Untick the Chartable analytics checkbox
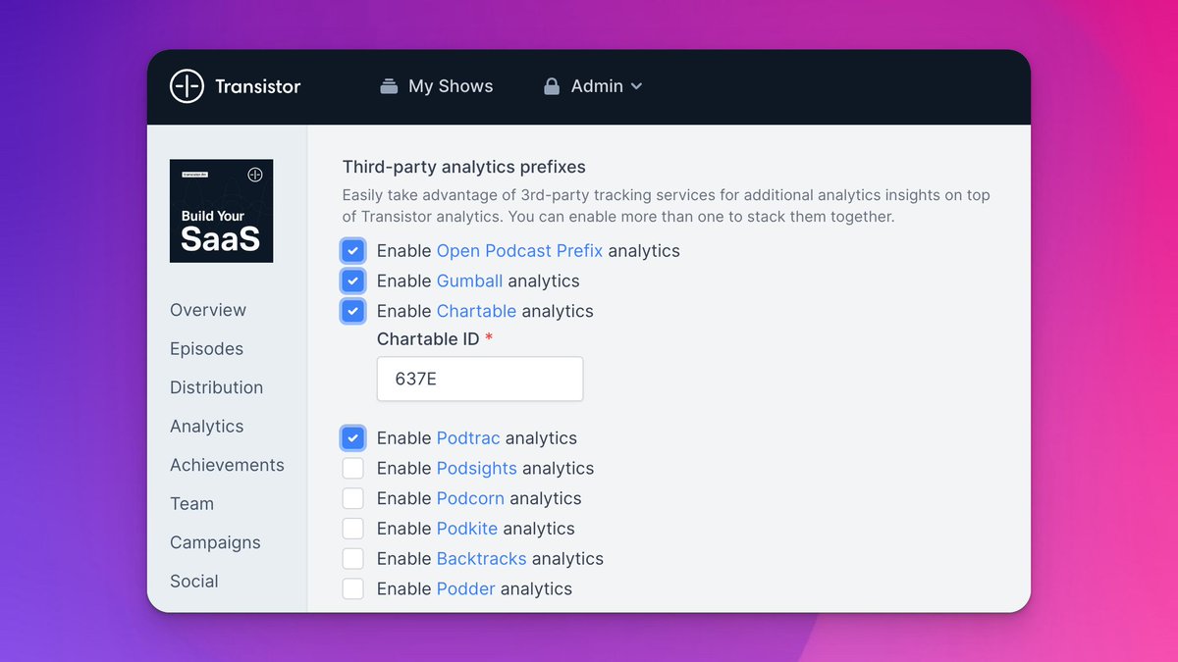The height and width of the screenshot is (662, 1178). click(353, 312)
